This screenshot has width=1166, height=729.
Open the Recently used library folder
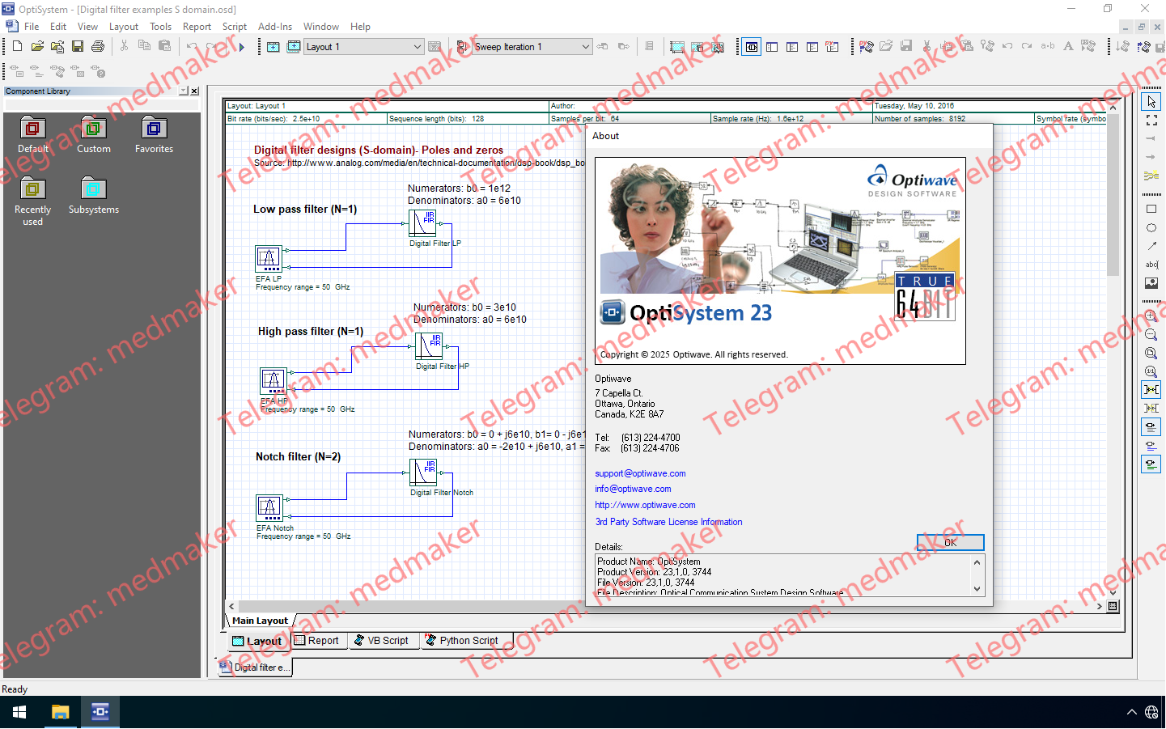(x=32, y=202)
